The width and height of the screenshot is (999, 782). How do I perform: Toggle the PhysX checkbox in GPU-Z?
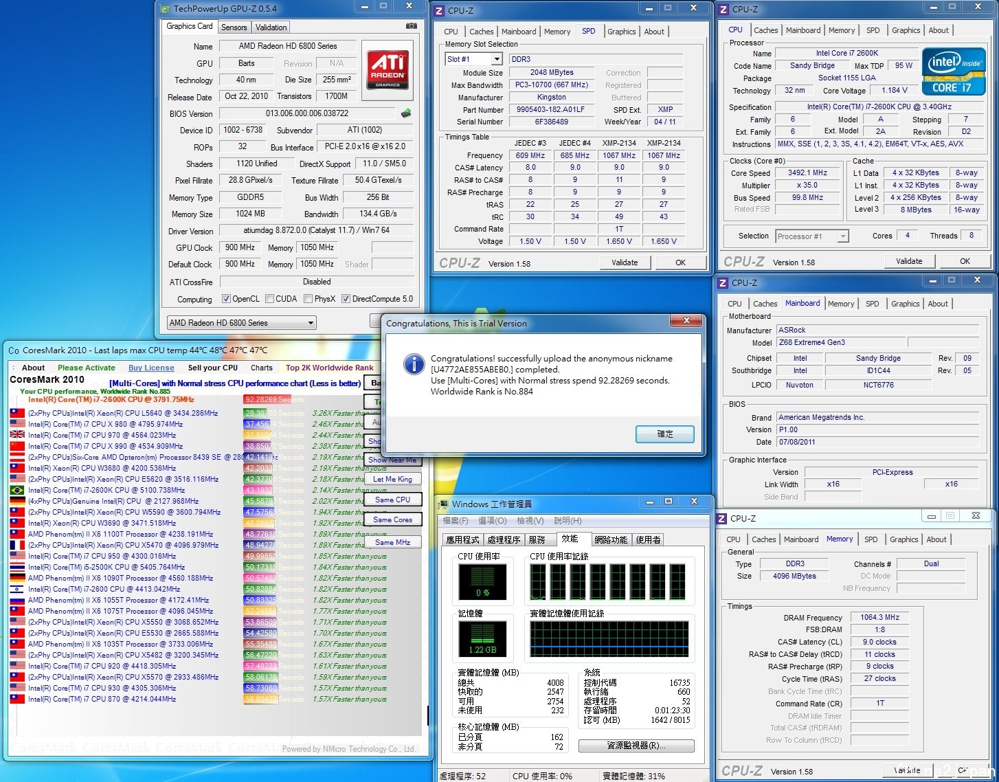coord(308,299)
